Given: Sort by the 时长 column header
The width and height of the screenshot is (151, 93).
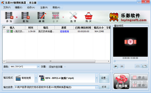Looking at the screenshot, I should pyautogui.click(x=31, y=28).
